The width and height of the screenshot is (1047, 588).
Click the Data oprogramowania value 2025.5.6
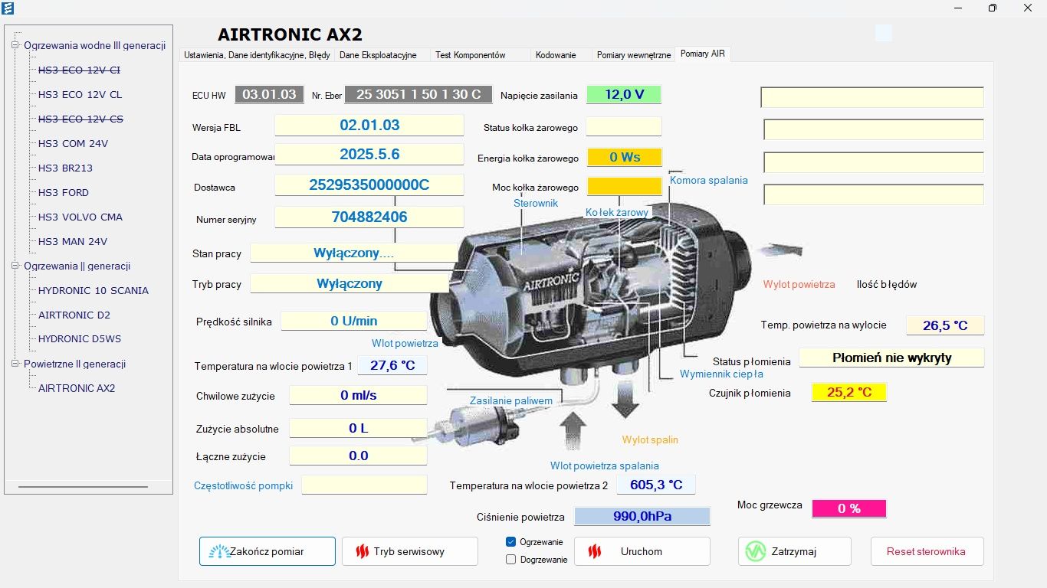click(x=369, y=154)
